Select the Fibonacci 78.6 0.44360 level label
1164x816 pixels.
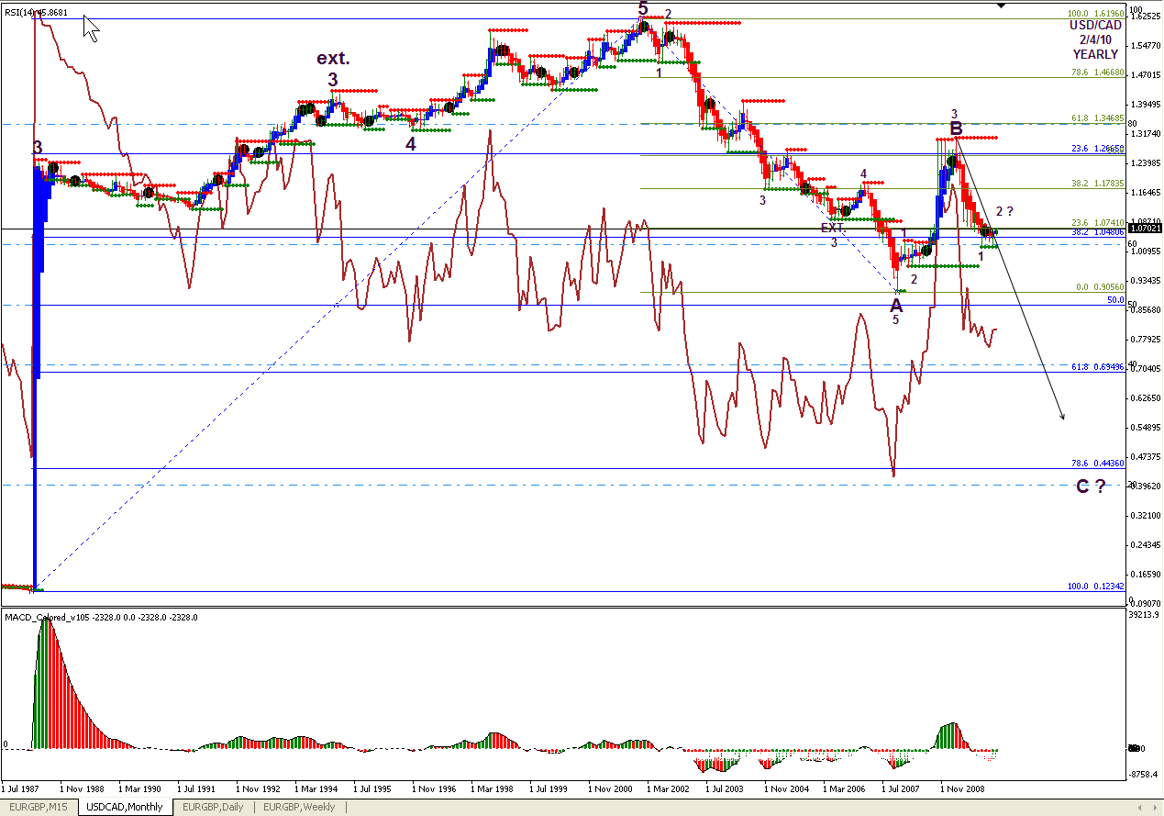[1097, 463]
